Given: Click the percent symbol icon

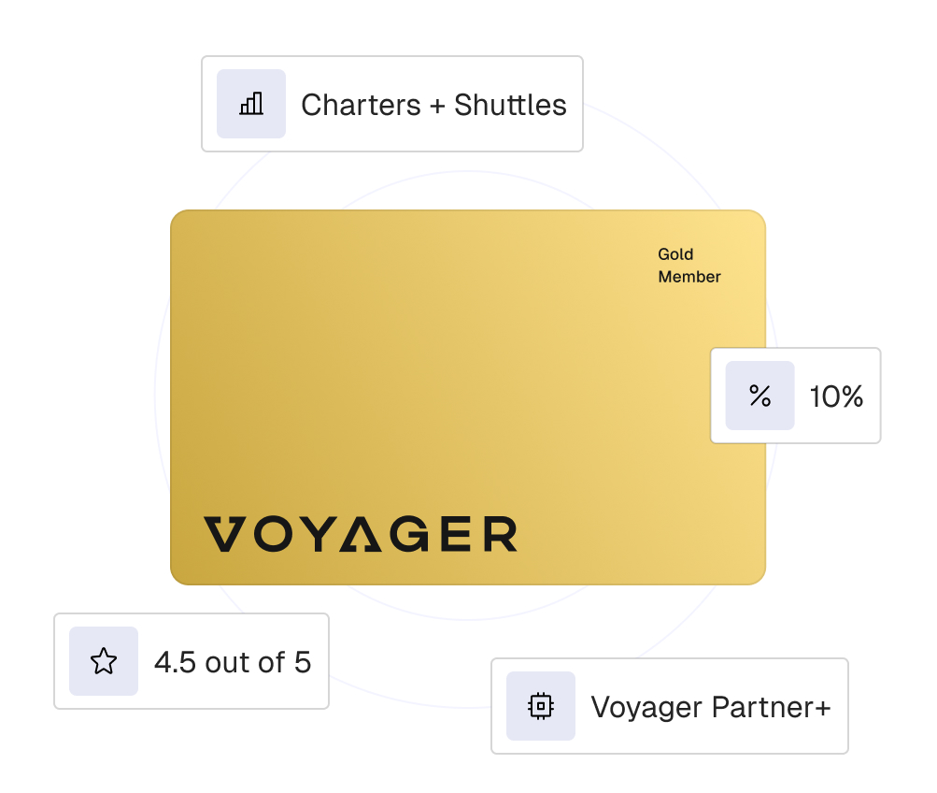Looking at the screenshot, I should 760,396.
